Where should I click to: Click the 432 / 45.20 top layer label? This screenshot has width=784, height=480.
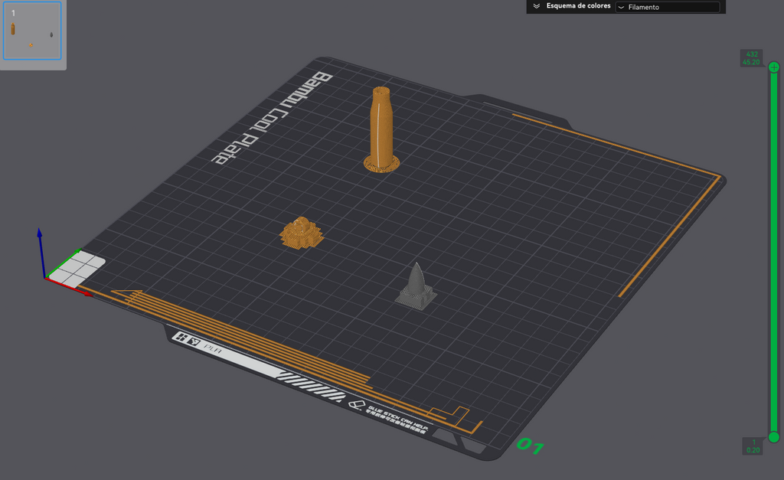click(x=752, y=58)
